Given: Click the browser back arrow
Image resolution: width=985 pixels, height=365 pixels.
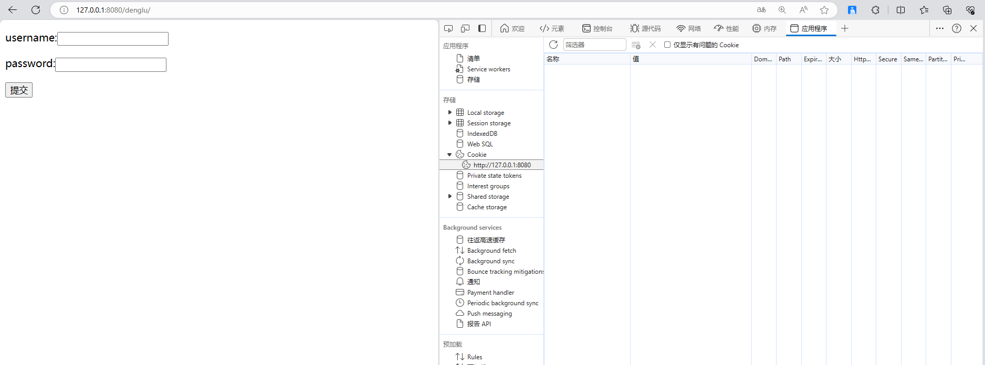Looking at the screenshot, I should 13,10.
